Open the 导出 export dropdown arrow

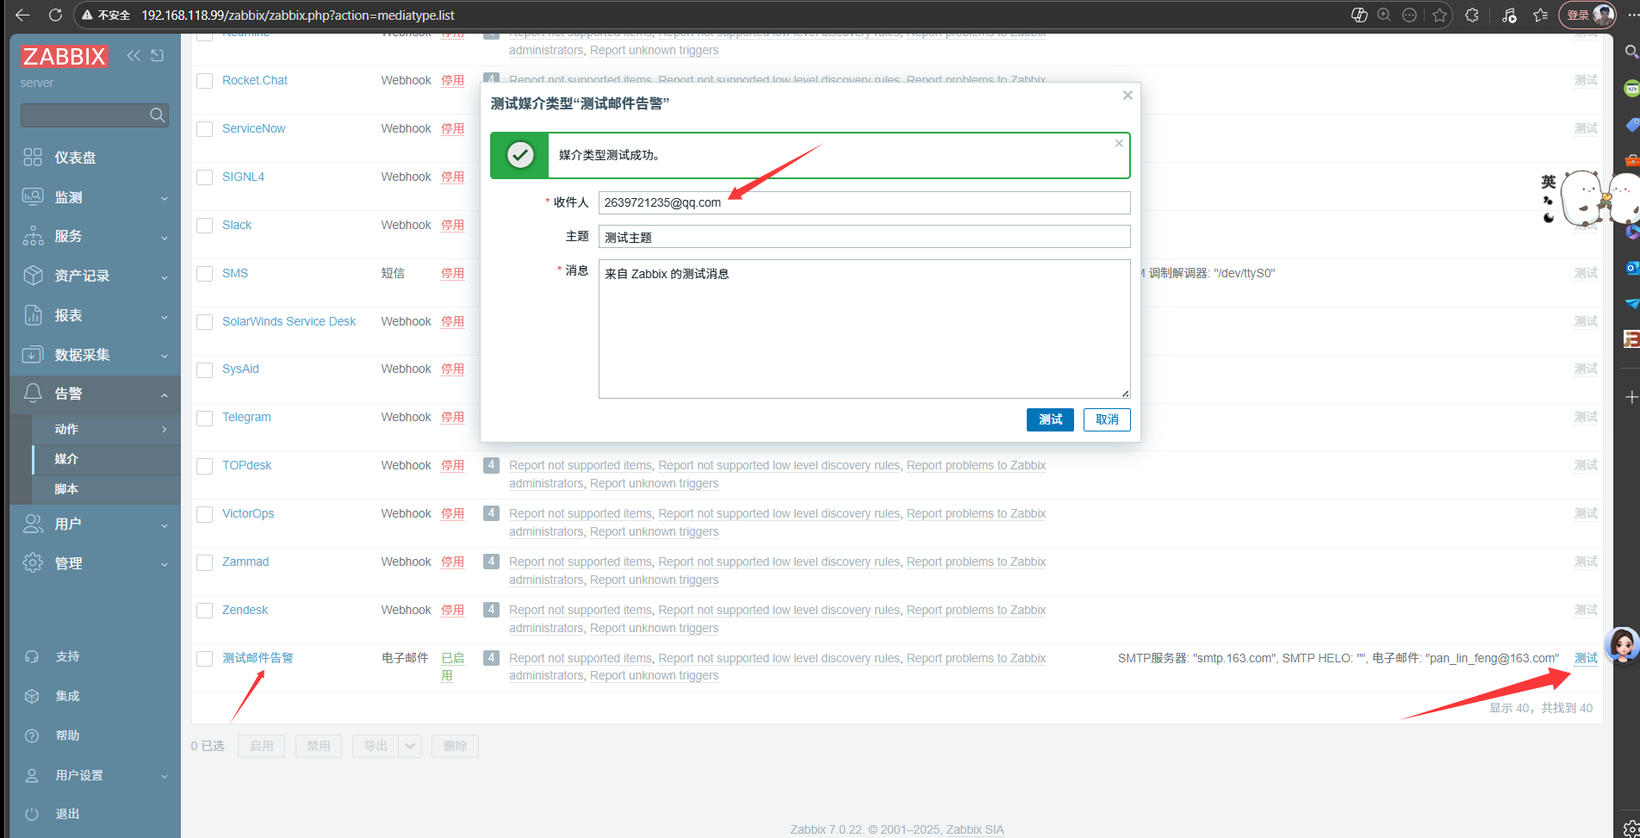click(x=410, y=746)
